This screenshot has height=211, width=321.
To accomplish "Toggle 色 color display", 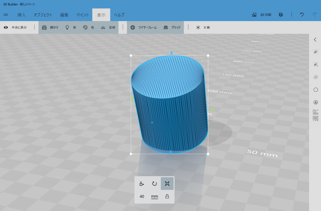I will [88, 27].
